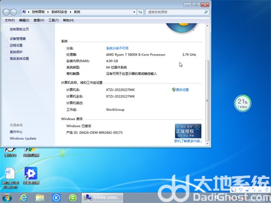Click the 3.79 GHz processor speed
The height and width of the screenshot is (203, 271).
coord(189,55)
